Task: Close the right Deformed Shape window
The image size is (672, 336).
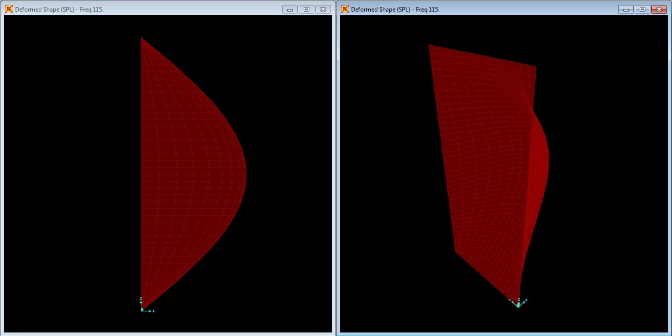Action: 659,9
